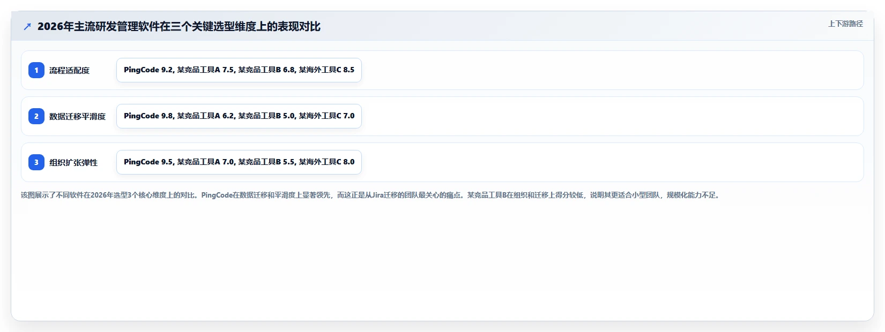Click the 数据迁移平滑度 label
This screenshot has height=332, width=885.
[77, 116]
